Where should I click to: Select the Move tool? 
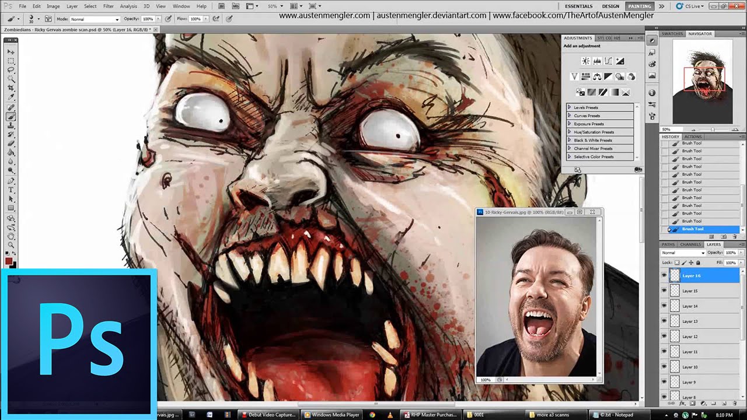11,52
